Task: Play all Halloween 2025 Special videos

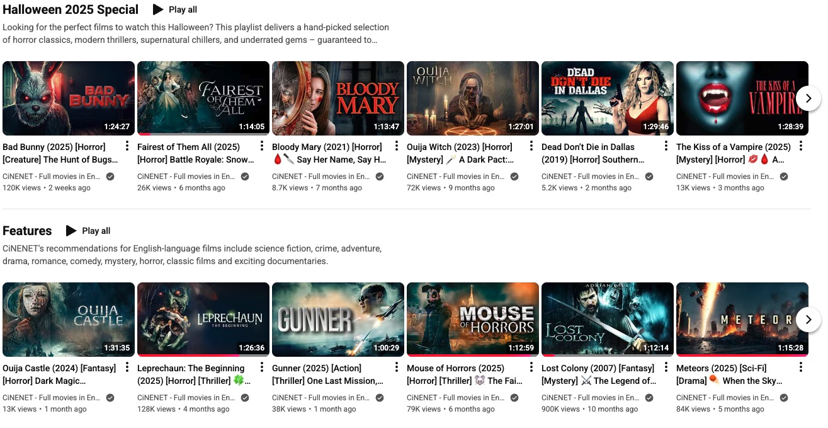Action: click(175, 9)
